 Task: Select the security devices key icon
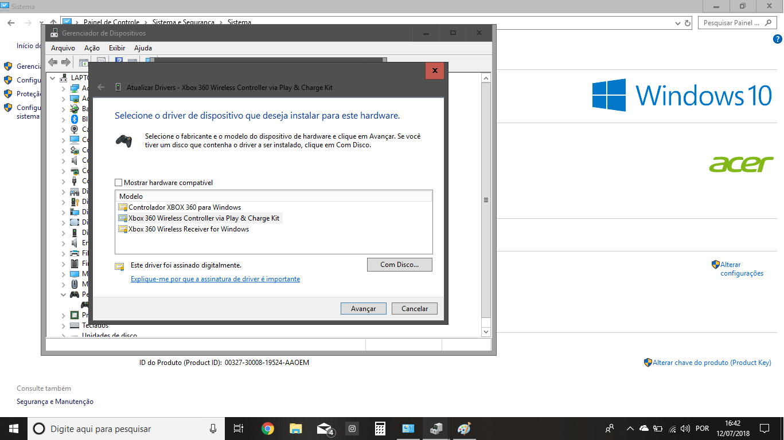coord(74,202)
